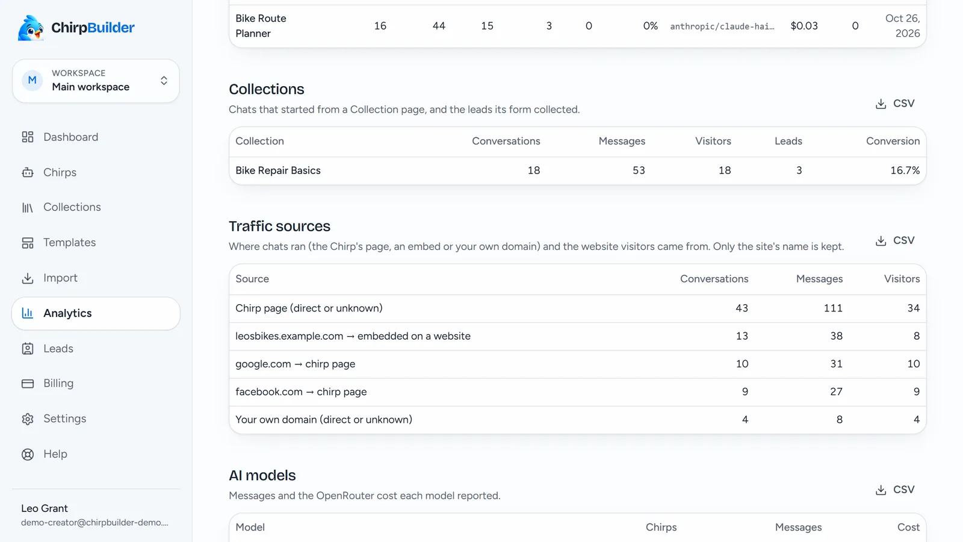This screenshot has height=542, width=963.
Task: Click the Settings gear icon
Action: (x=28, y=419)
